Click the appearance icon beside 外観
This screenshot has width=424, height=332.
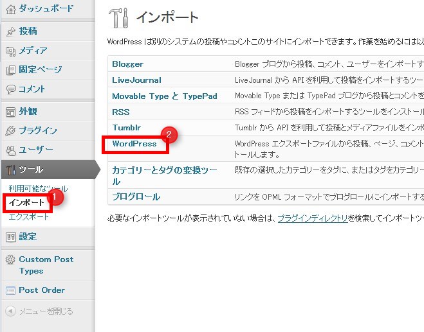pos(11,112)
